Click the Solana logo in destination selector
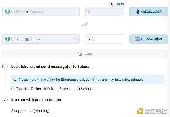Image resolution: width=170 pixels, height=117 pixels. (x=27, y=39)
